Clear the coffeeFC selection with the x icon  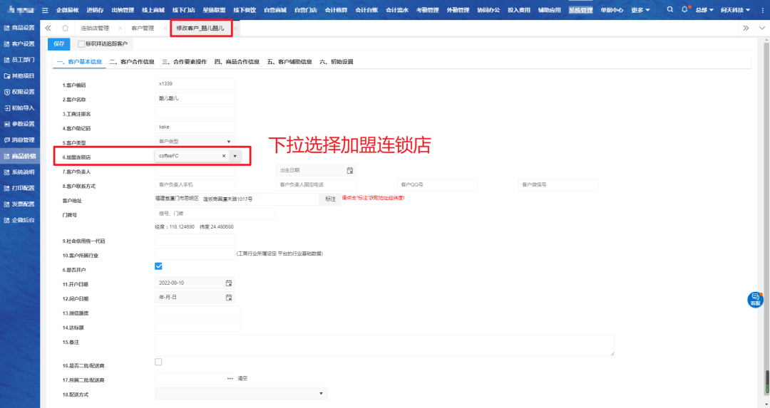tap(223, 156)
